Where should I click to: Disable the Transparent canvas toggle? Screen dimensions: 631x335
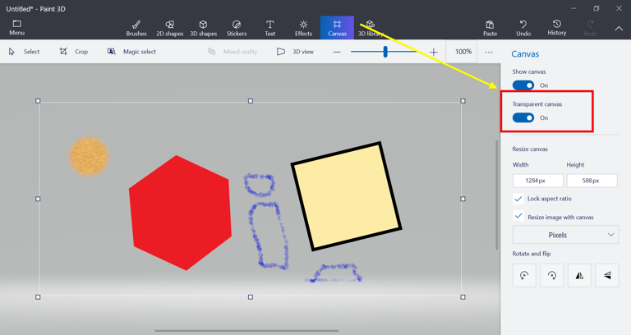coord(523,117)
